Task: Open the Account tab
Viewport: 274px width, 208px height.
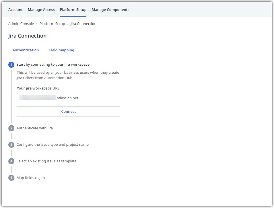Action: pos(15,10)
